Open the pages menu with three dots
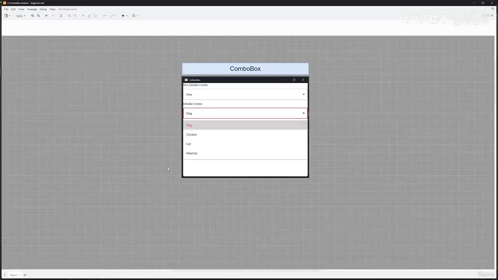The width and height of the screenshot is (498, 280). point(4,275)
